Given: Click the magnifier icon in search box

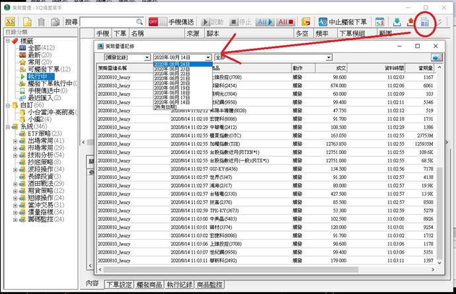Looking at the screenshot, I should [x=138, y=22].
